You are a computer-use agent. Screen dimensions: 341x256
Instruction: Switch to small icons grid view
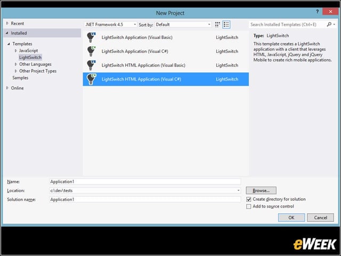[x=217, y=25]
